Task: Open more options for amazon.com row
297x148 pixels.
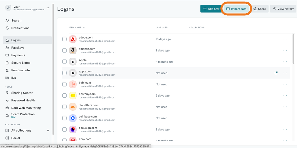Action: pyautogui.click(x=285, y=50)
